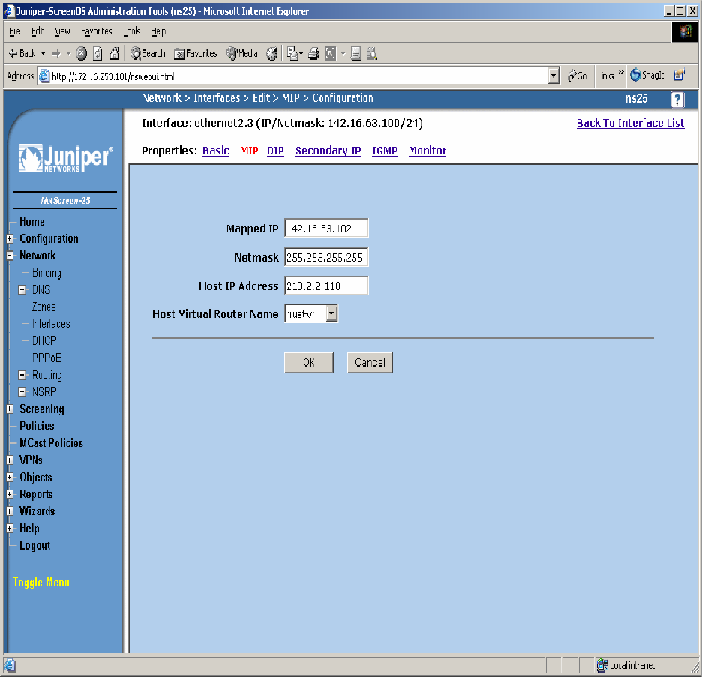Refresh the page with Refresh icon
This screenshot has height=677, width=702.
(97, 54)
